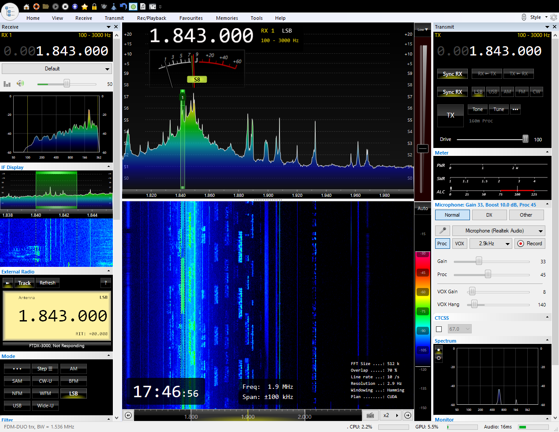Toggle the Proc speech processor button

click(x=442, y=244)
